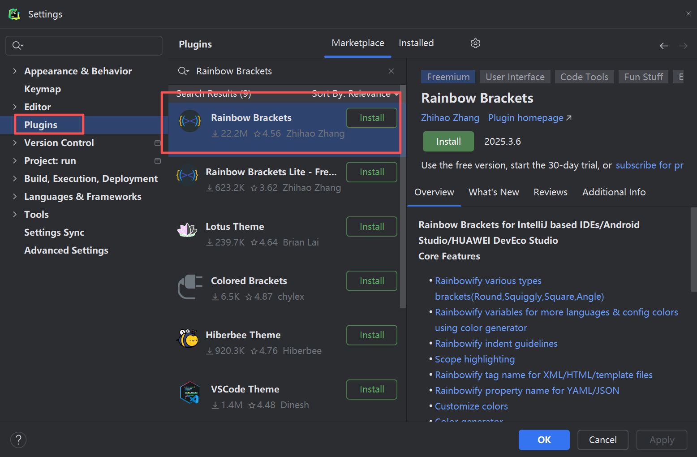Close the Settings dialog
The height and width of the screenshot is (457, 697).
point(688,14)
